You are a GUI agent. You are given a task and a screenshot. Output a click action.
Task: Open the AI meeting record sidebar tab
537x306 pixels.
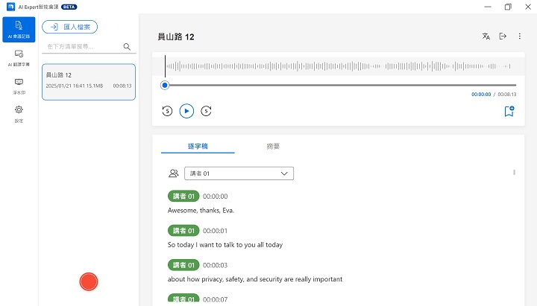(x=19, y=29)
